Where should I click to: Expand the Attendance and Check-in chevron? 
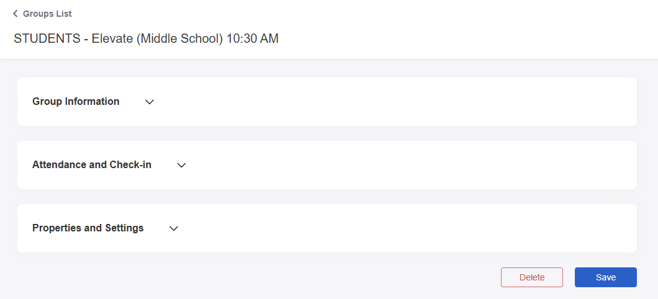pyautogui.click(x=182, y=165)
